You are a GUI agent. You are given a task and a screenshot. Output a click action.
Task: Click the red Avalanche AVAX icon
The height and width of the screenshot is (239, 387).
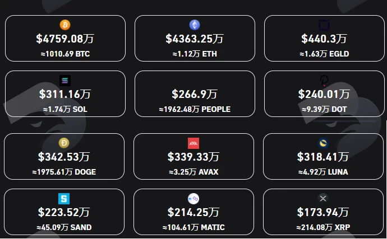[x=193, y=143]
